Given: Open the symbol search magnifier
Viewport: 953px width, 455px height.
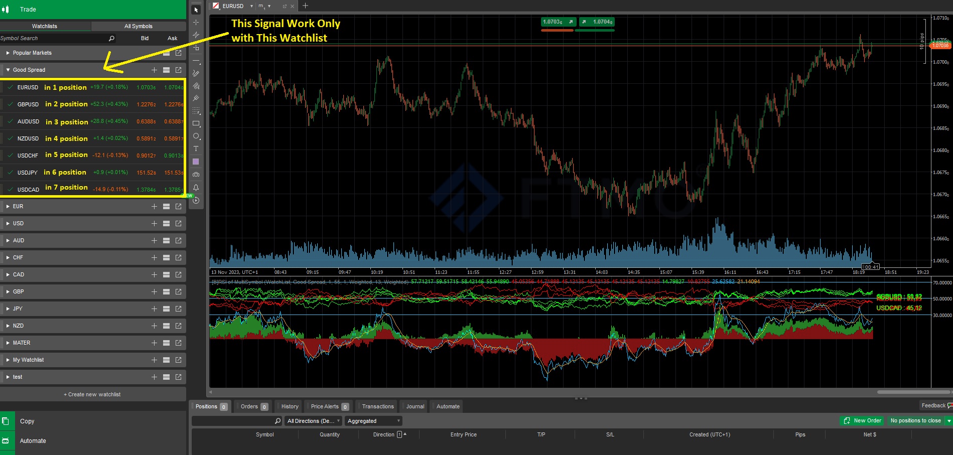Looking at the screenshot, I should (111, 38).
